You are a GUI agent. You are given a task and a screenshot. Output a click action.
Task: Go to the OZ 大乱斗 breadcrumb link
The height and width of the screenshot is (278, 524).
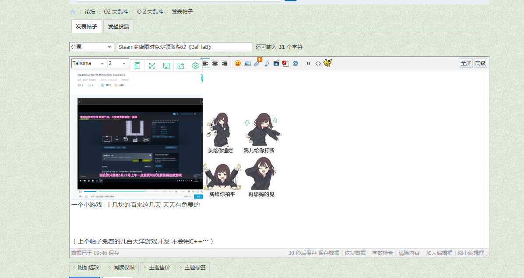(116, 12)
